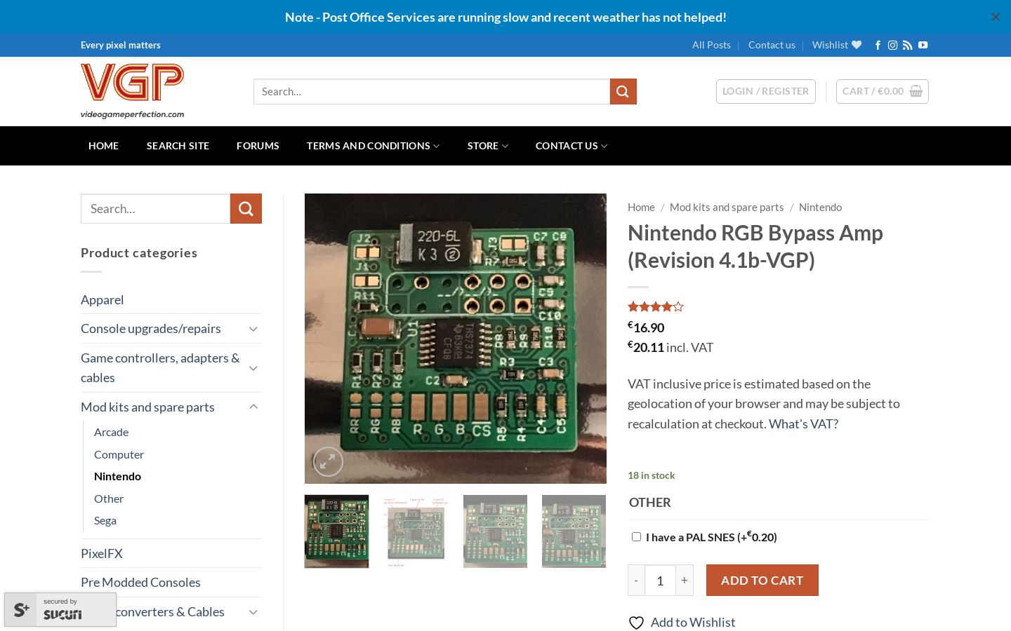Focus the quantity number field
The width and height of the screenshot is (1011, 631).
pos(660,581)
